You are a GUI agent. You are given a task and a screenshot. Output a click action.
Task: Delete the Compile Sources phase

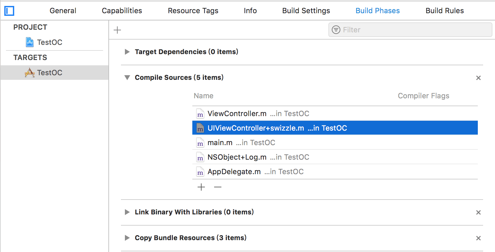[x=478, y=78]
